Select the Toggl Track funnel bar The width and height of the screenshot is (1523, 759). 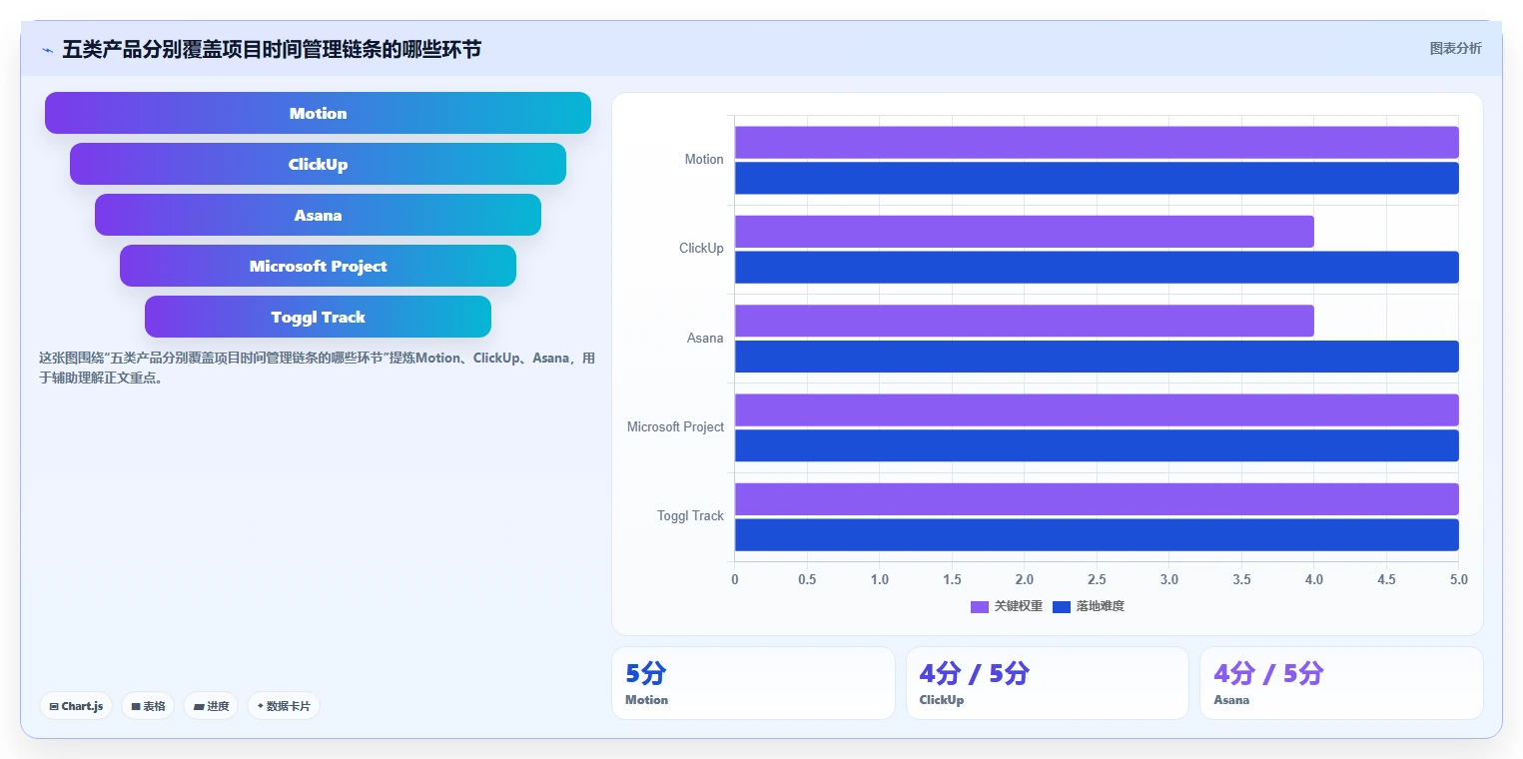click(x=318, y=317)
